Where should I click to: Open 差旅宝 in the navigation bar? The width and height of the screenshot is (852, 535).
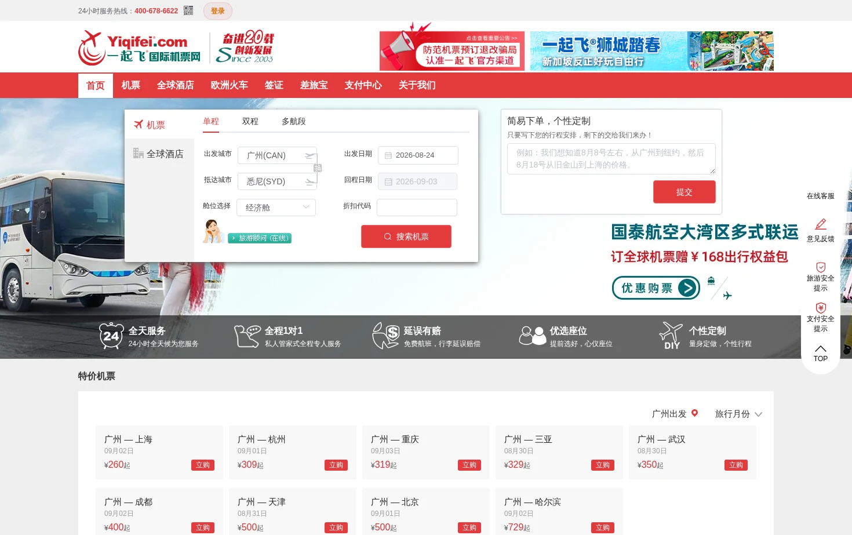click(x=314, y=85)
